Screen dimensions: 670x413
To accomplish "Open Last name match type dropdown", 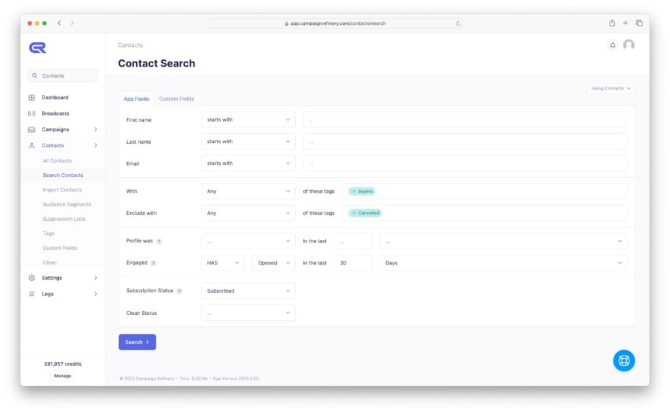I will (x=248, y=142).
